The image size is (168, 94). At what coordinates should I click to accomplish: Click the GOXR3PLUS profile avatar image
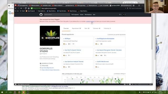50,36
